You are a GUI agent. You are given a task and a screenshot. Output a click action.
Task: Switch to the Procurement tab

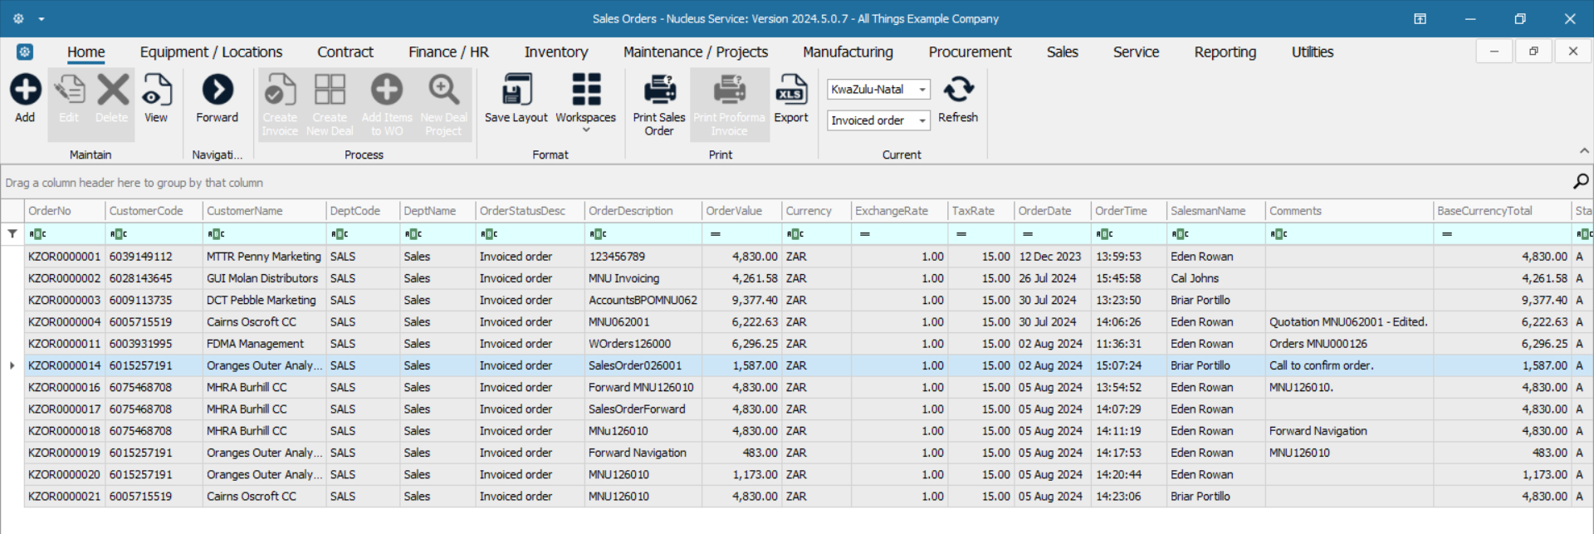[x=970, y=52]
